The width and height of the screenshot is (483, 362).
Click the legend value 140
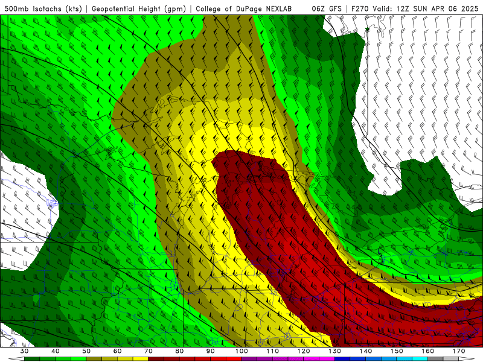point(366,351)
